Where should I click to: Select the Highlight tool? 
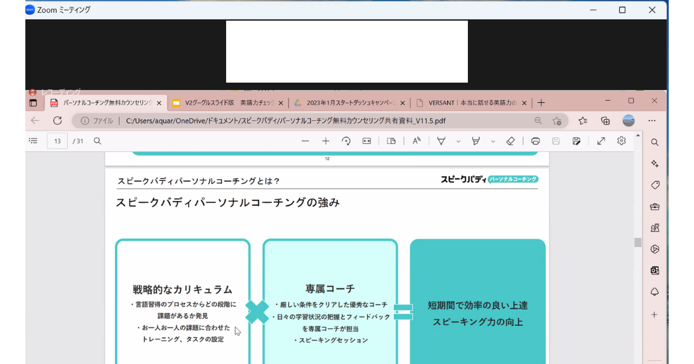(476, 141)
